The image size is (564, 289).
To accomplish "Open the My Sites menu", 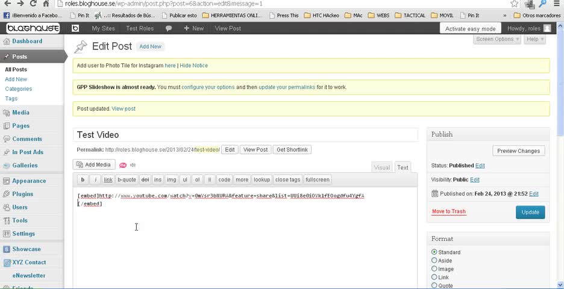I will (x=103, y=28).
